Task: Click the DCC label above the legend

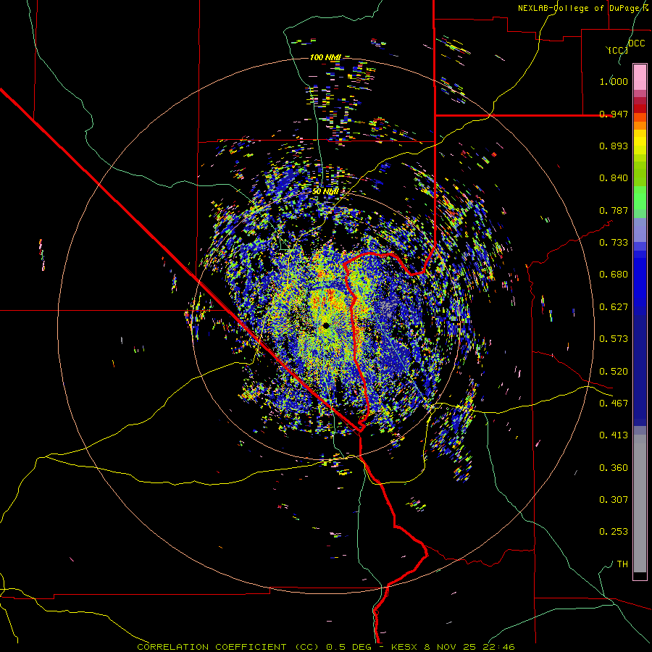Action: pyautogui.click(x=636, y=43)
